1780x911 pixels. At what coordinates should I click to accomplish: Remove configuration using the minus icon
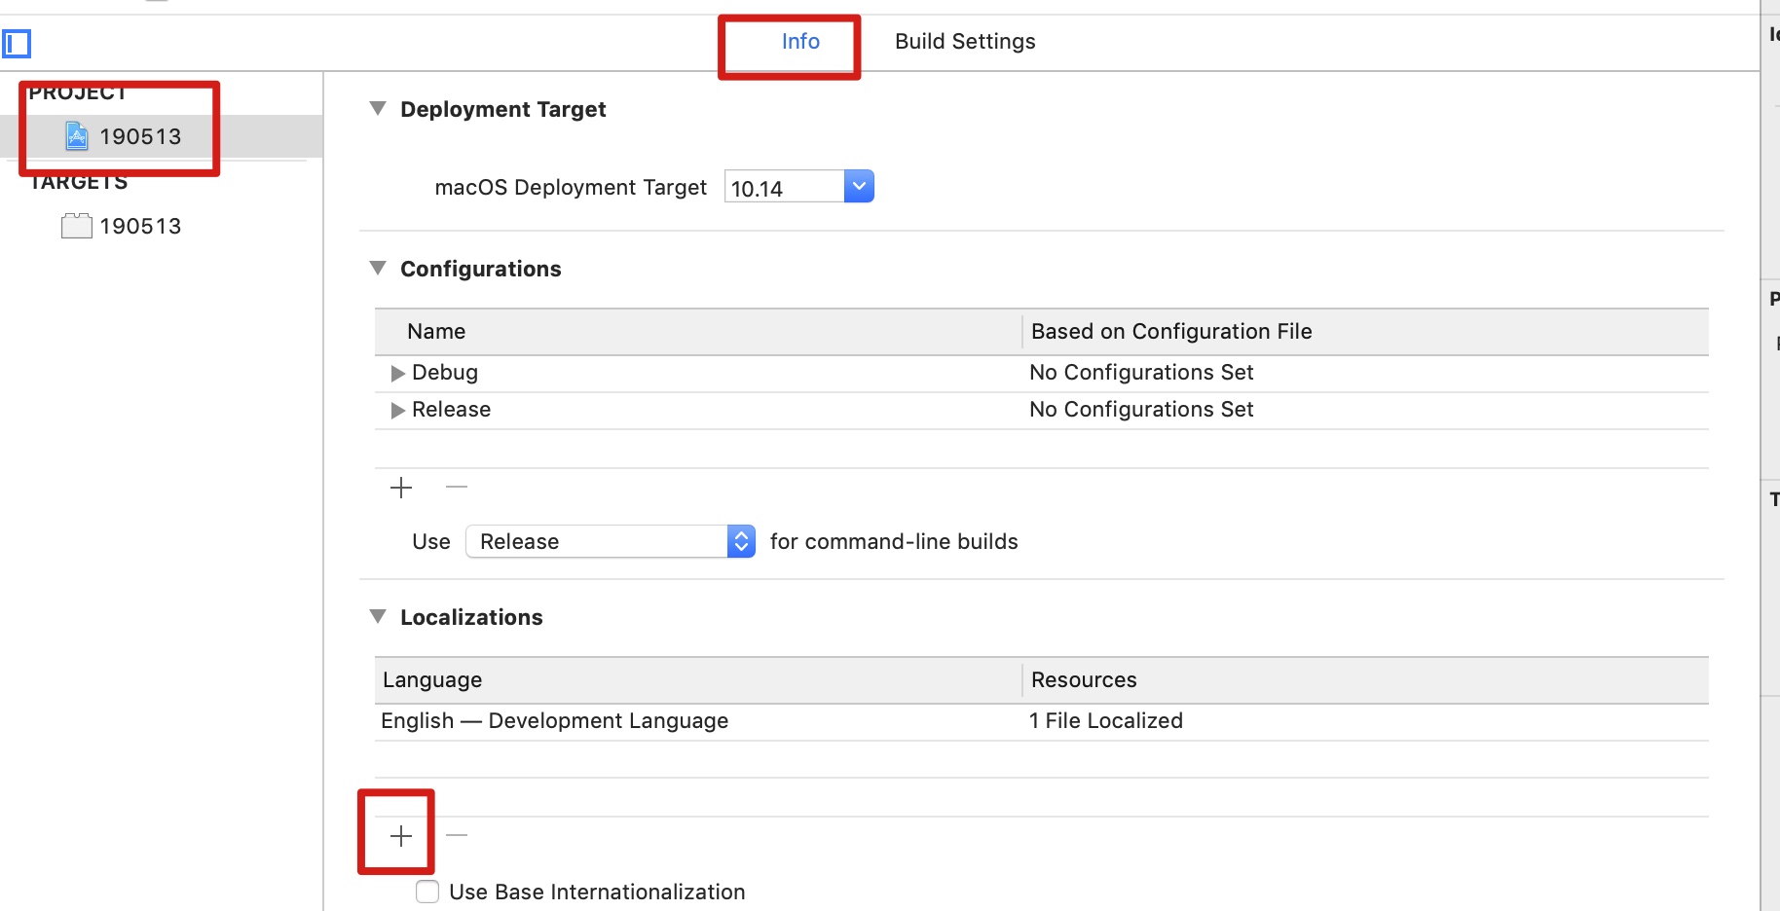pos(457,487)
